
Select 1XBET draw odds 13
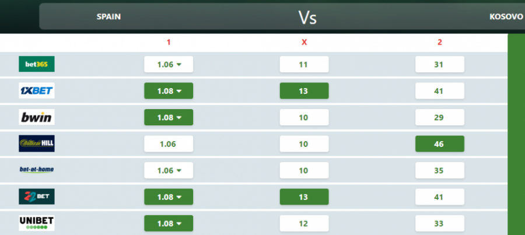tap(304, 91)
